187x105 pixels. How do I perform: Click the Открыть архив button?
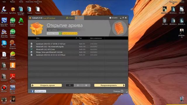(46, 85)
